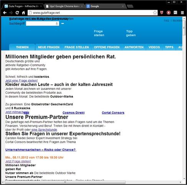Image resolution: width=187 pixels, height=185 pixels.
Task: Open the FAQ link in the header
Action: [166, 20]
